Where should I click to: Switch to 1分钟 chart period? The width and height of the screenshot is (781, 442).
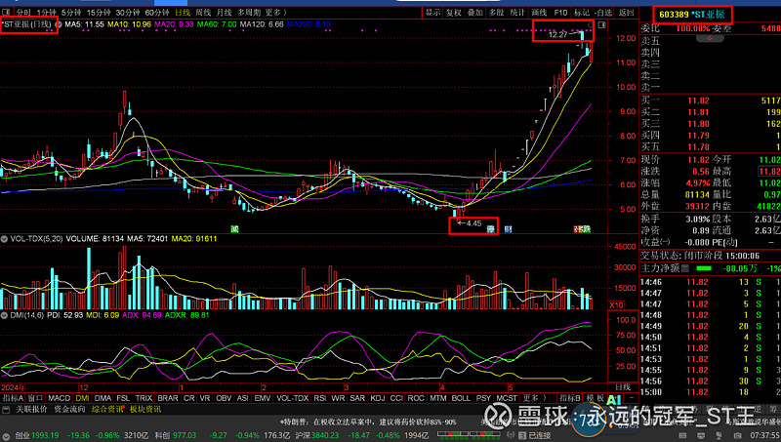click(x=46, y=13)
